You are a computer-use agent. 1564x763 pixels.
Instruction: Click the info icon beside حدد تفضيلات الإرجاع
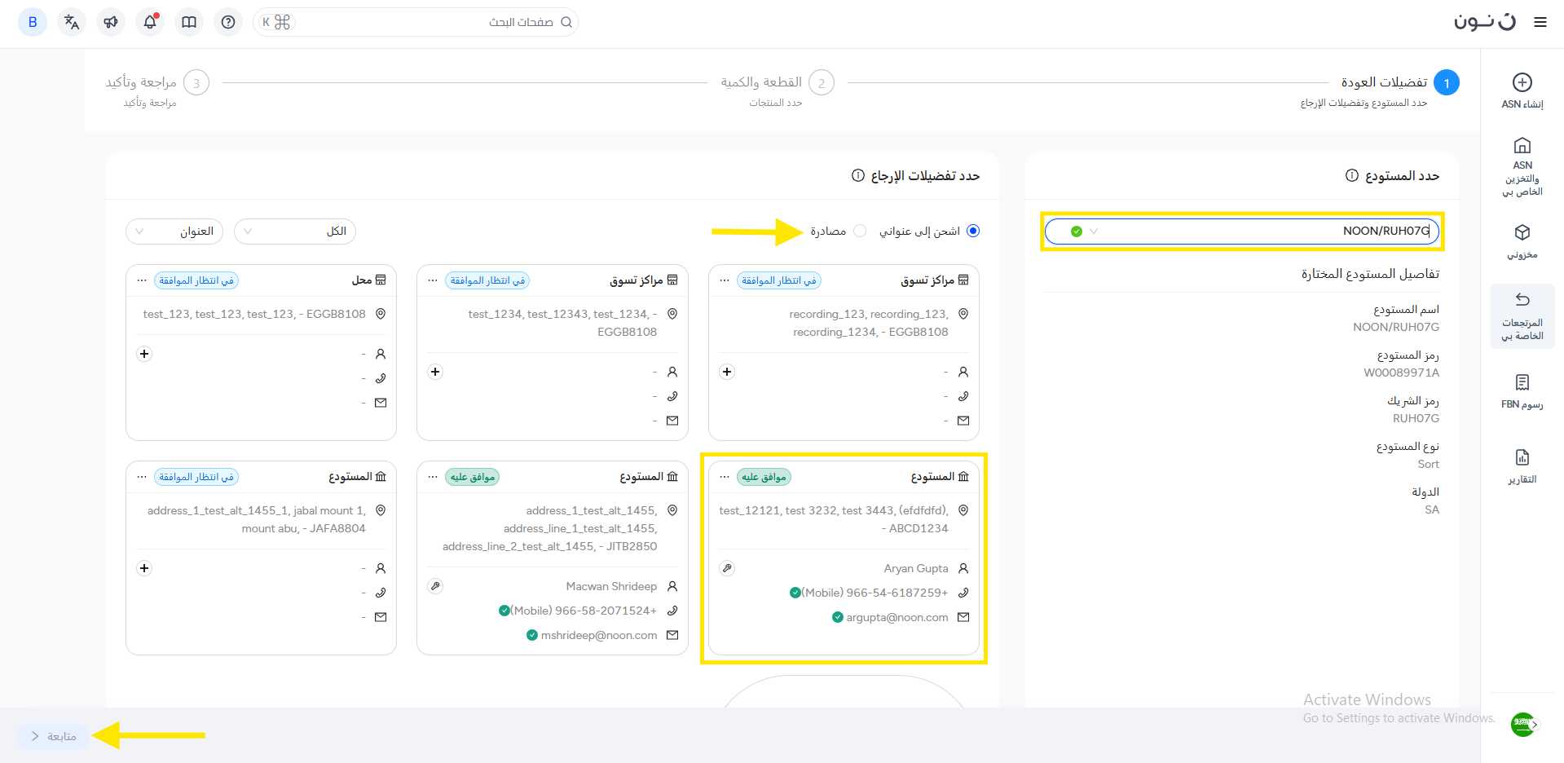858,175
